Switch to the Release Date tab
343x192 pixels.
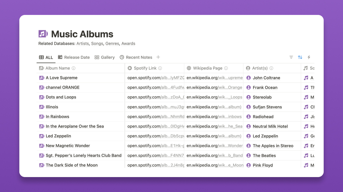(x=74, y=57)
